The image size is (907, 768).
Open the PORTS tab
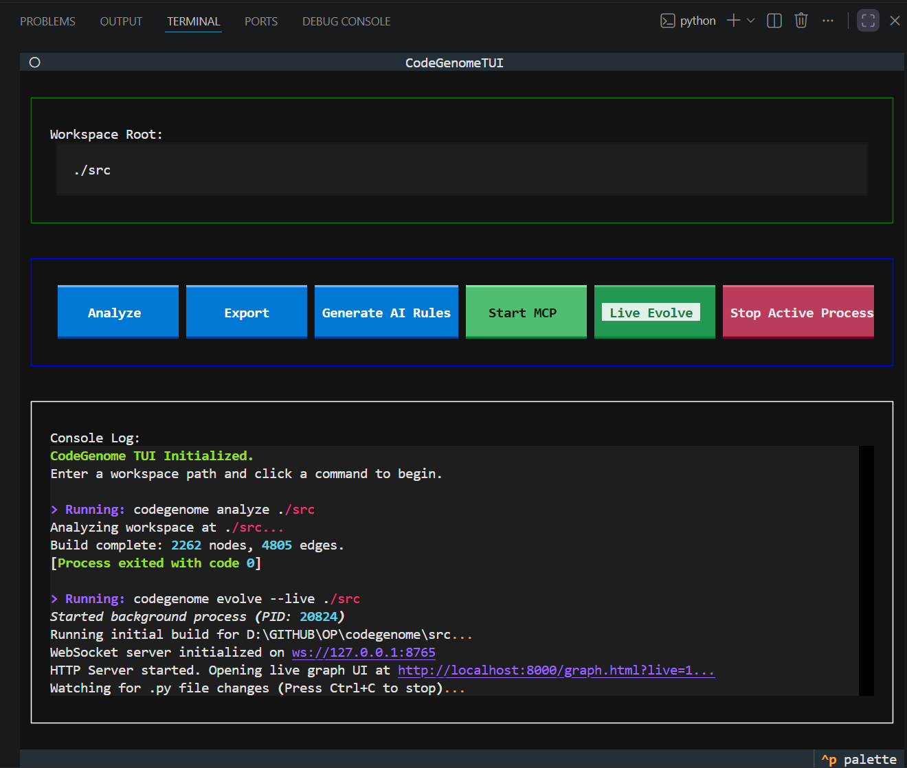261,21
